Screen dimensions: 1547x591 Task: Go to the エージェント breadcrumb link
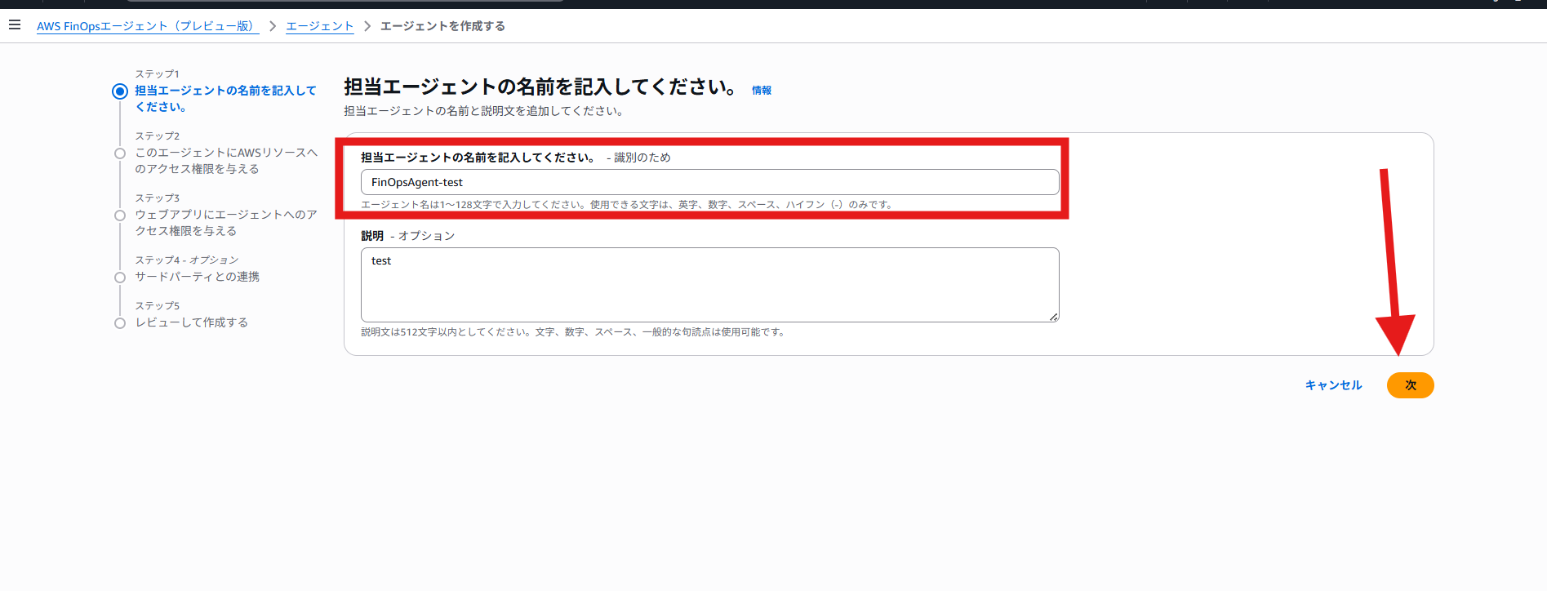click(319, 26)
